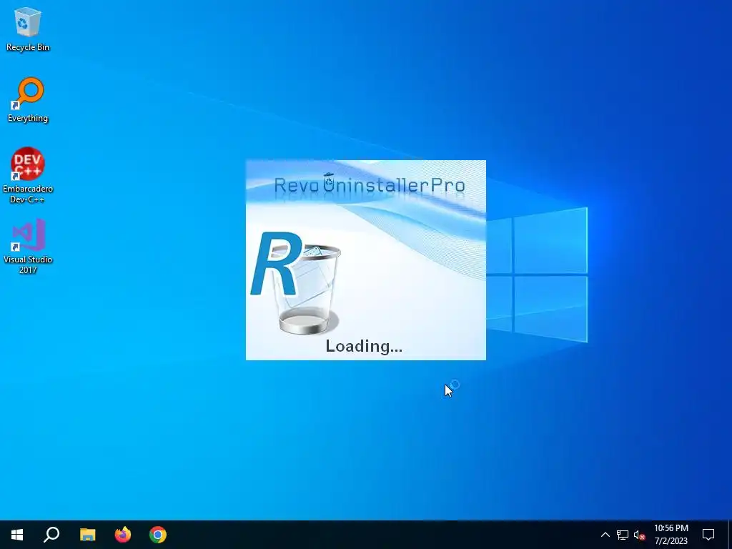Open the Windows Start menu

pyautogui.click(x=17, y=535)
